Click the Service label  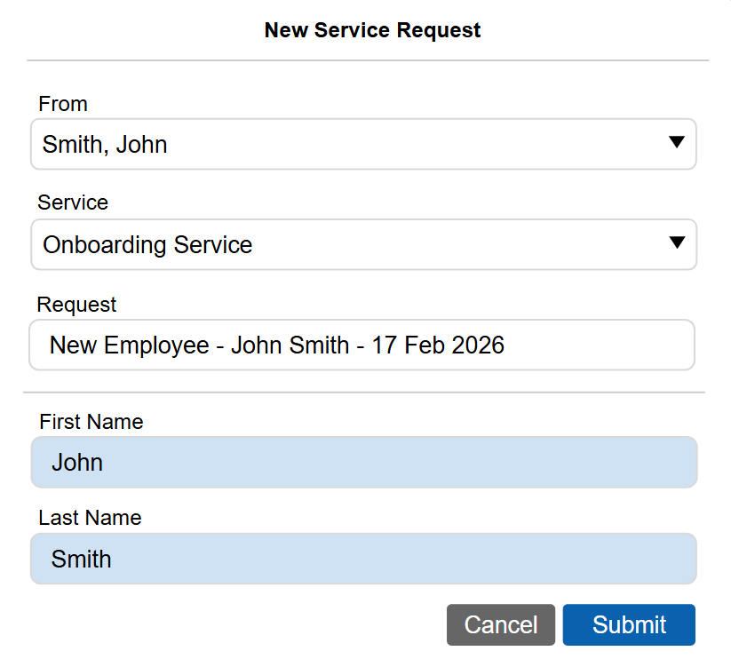click(x=72, y=202)
